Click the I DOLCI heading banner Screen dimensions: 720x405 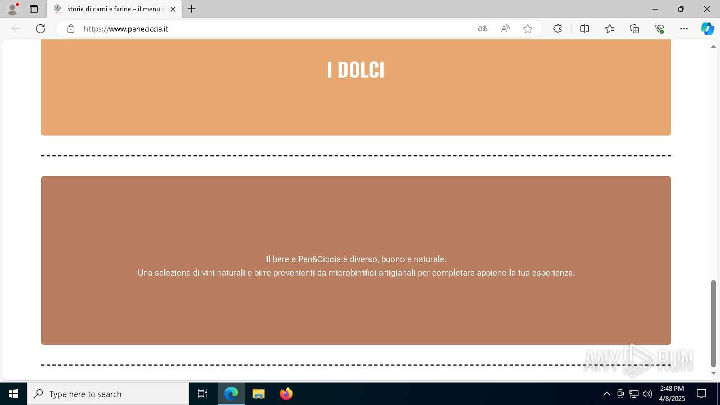[x=356, y=87]
